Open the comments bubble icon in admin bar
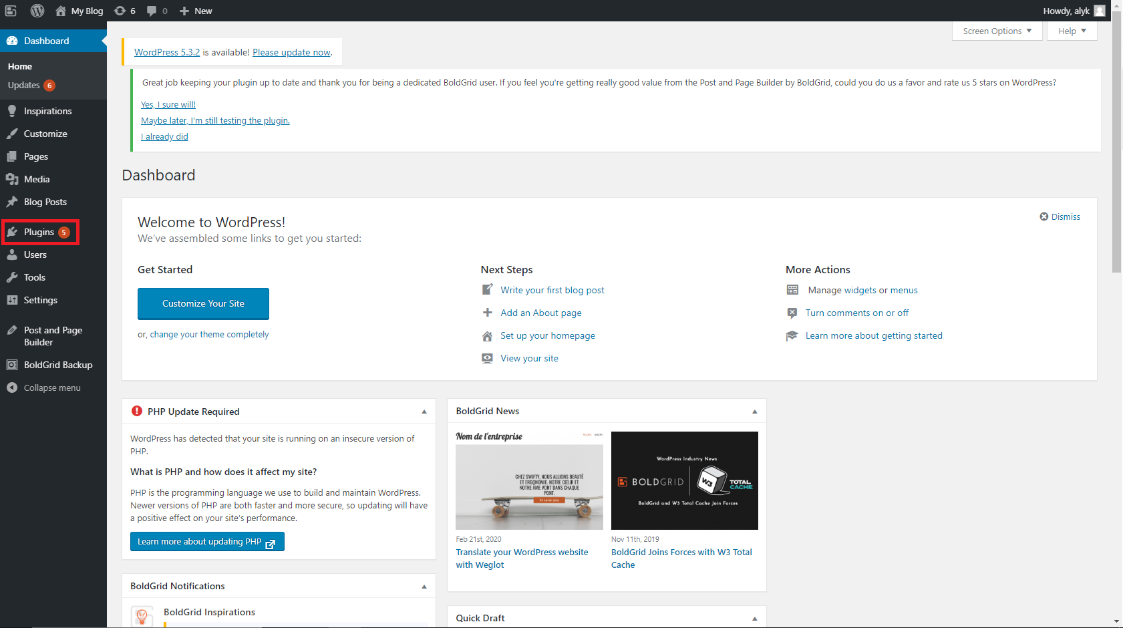This screenshot has height=628, width=1123. (152, 11)
